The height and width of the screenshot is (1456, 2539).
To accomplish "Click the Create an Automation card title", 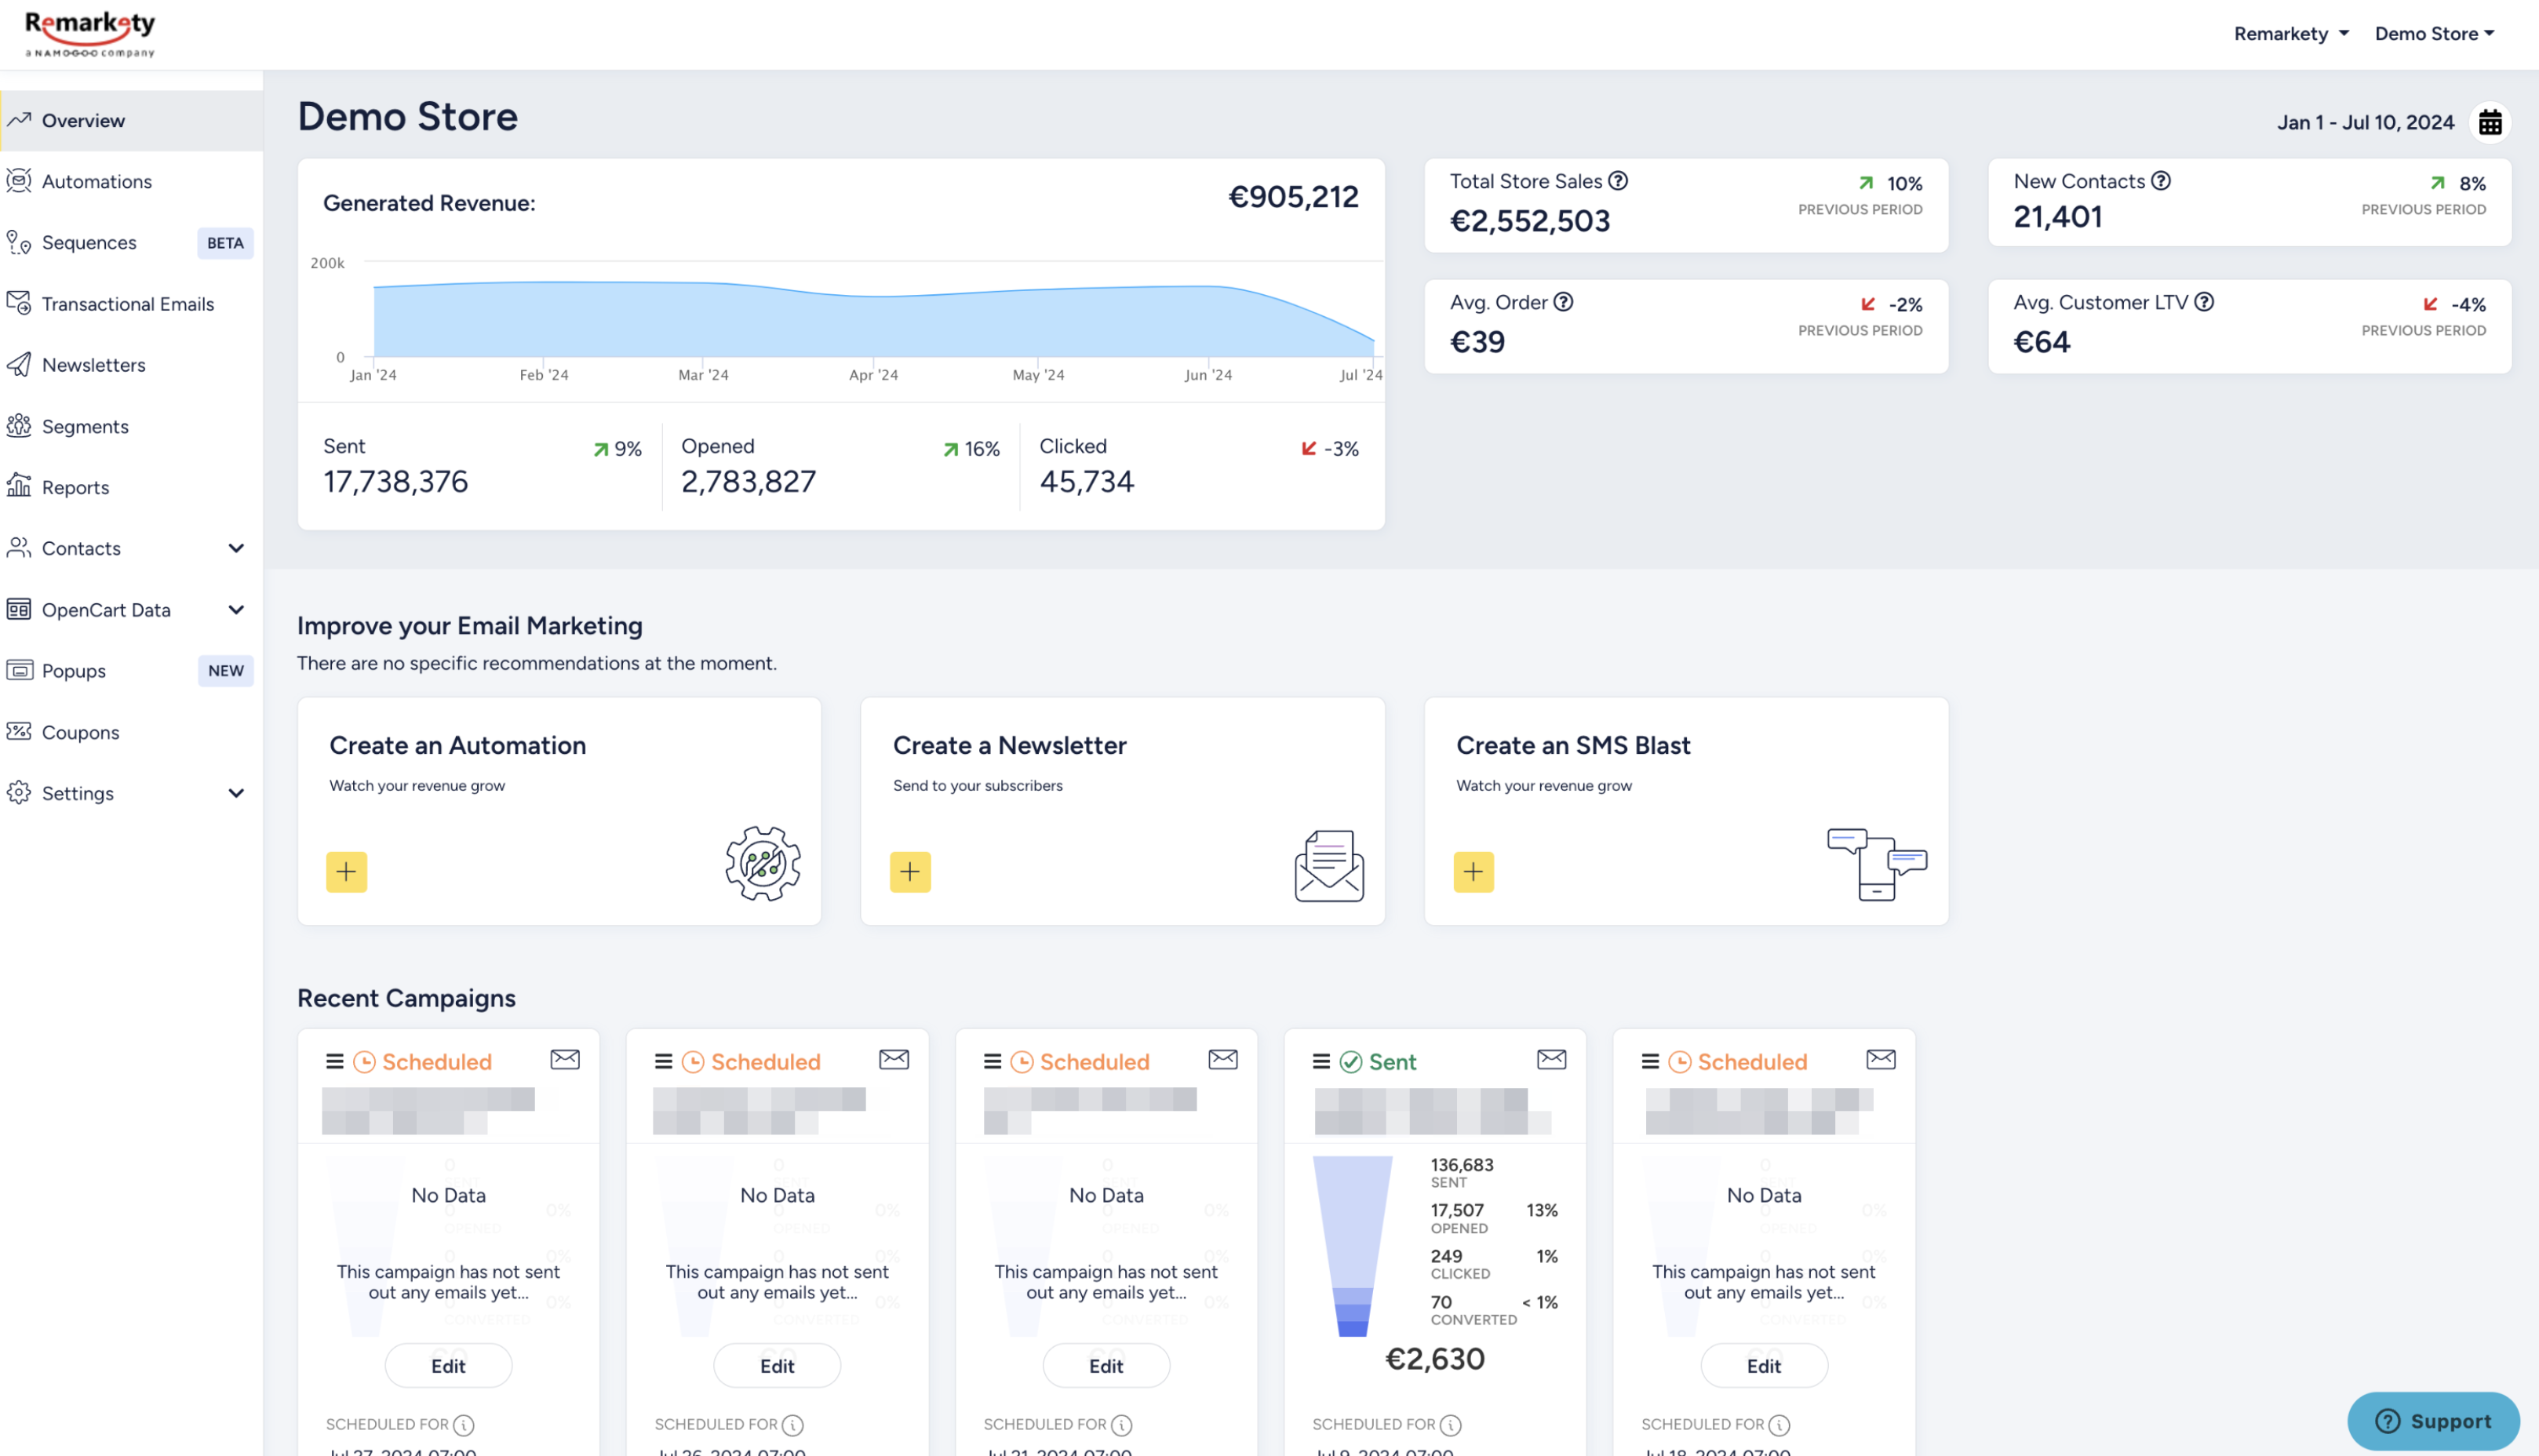I will pos(458,746).
